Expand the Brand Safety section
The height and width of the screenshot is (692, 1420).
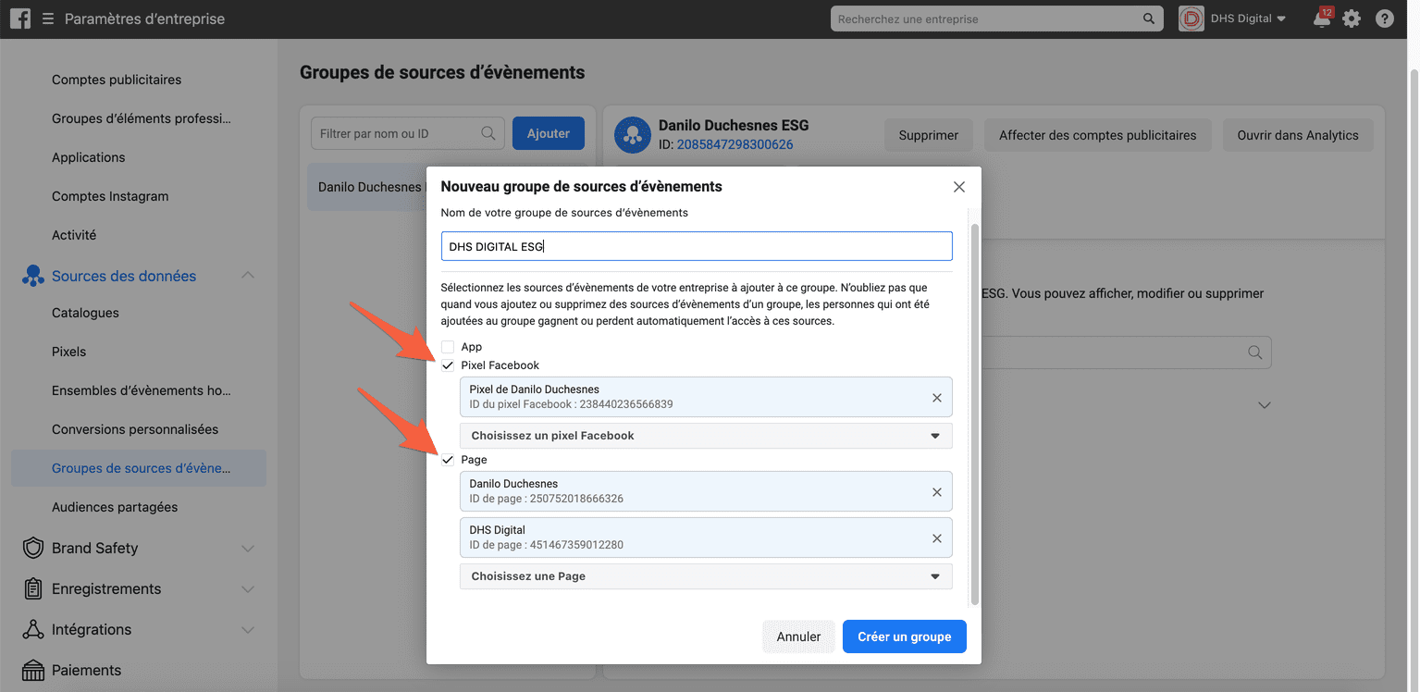[248, 549]
